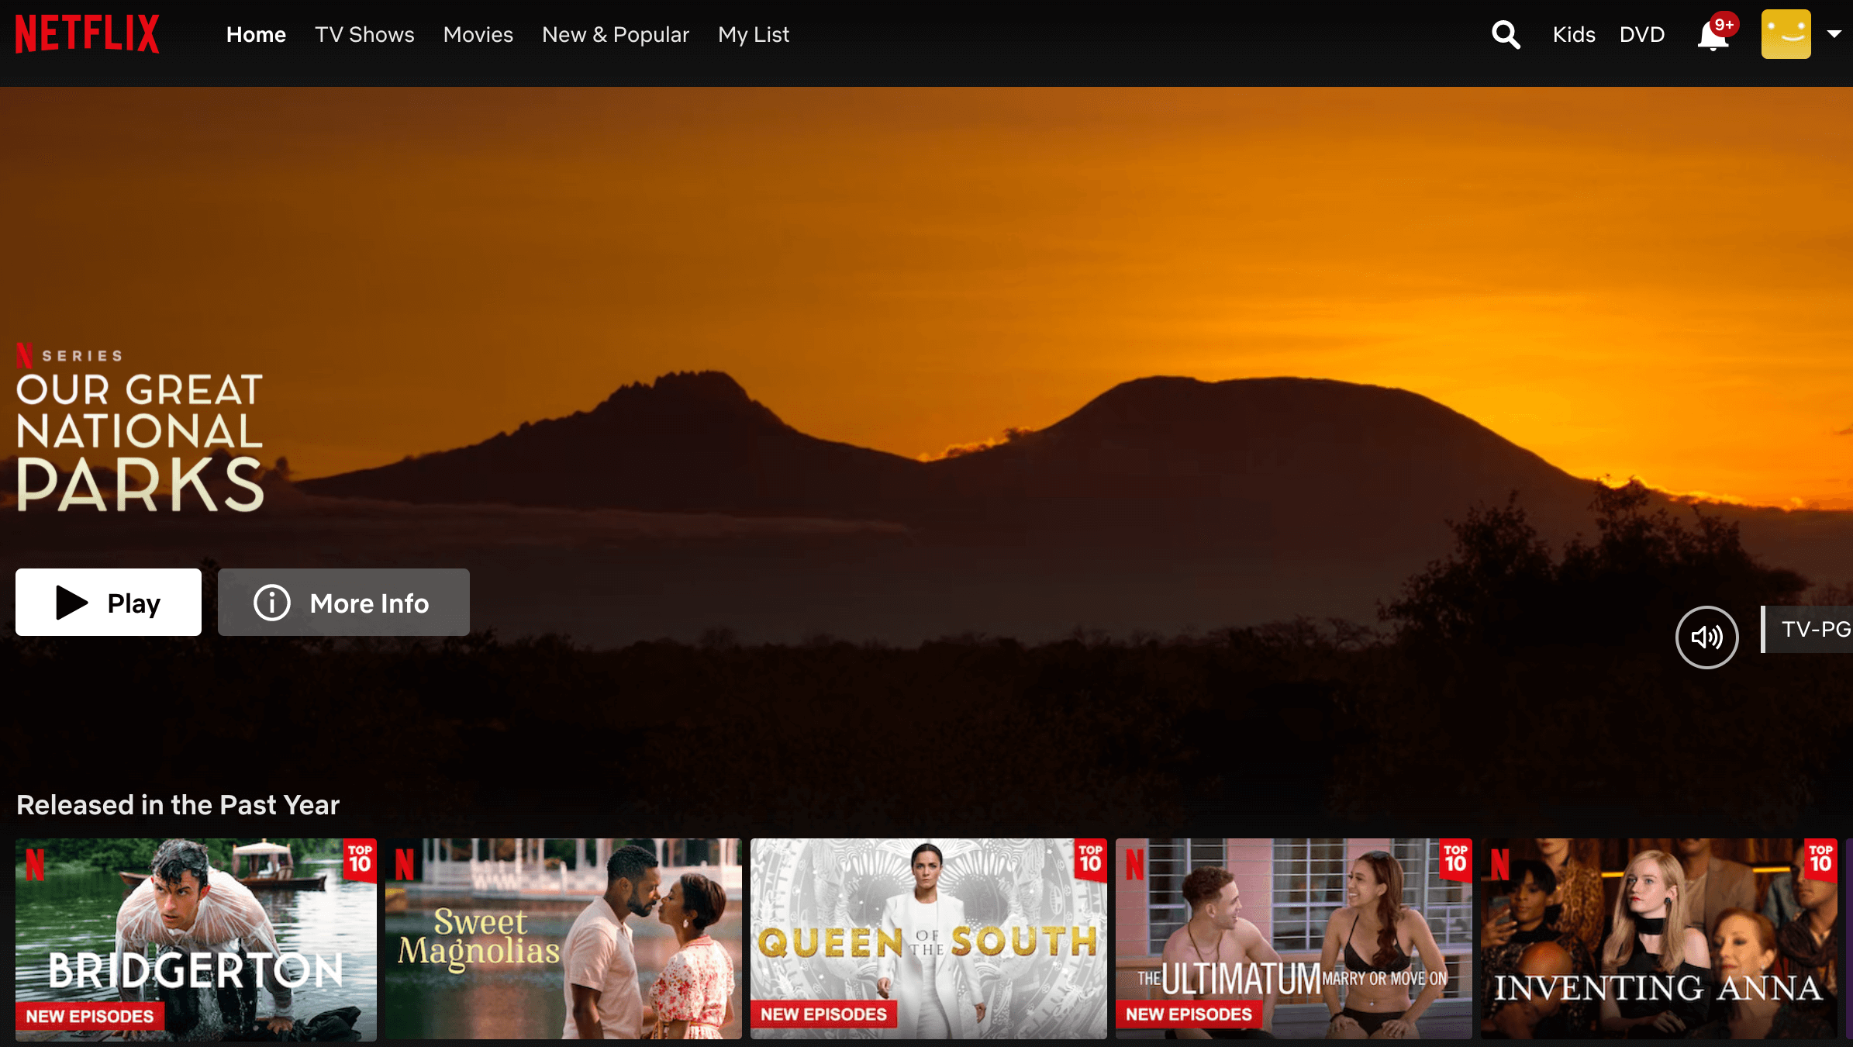This screenshot has width=1853, height=1047.
Task: Open New & Popular
Action: coord(616,35)
